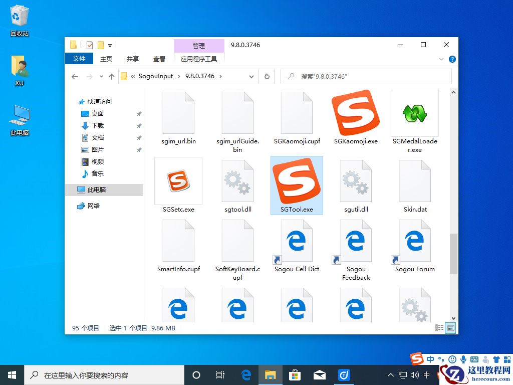Click the refresh button beside the address bar
The image size is (513, 385).
tap(267, 76)
